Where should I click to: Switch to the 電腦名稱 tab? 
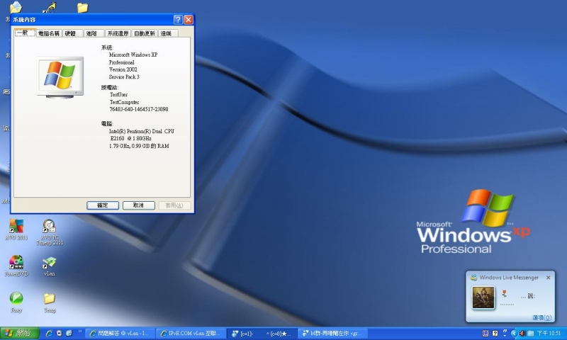click(49, 33)
